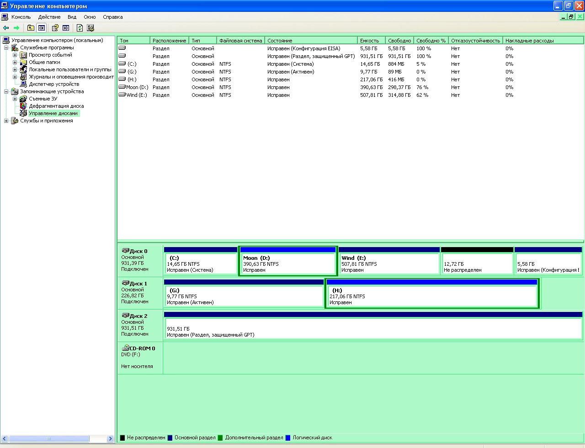Click the Up one level folder icon
The width and height of the screenshot is (585, 448).
pyautogui.click(x=31, y=28)
